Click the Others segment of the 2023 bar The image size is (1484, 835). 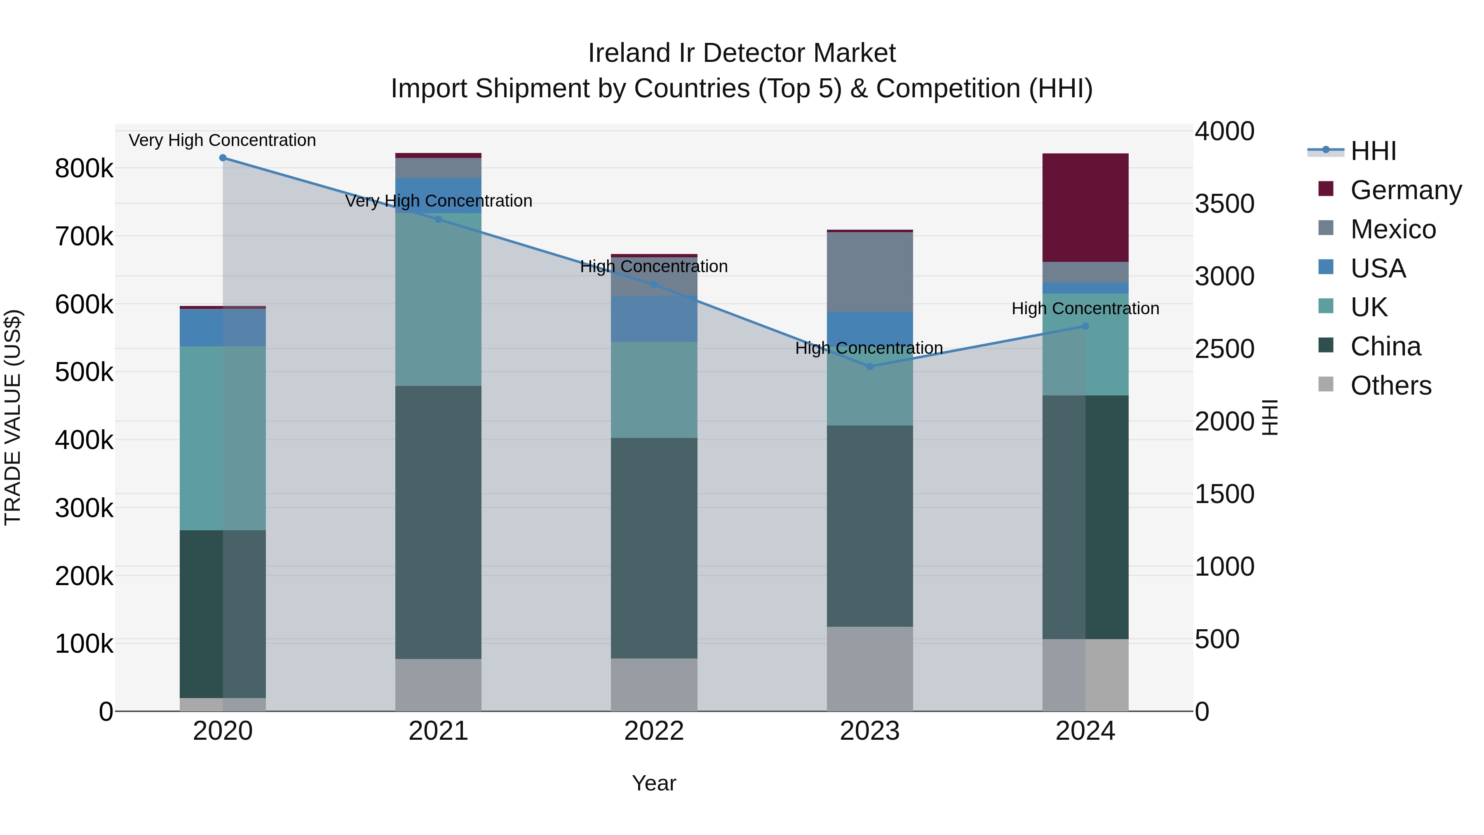point(870,669)
